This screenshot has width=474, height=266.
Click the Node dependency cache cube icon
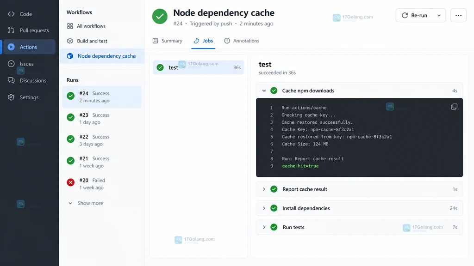pos(70,56)
